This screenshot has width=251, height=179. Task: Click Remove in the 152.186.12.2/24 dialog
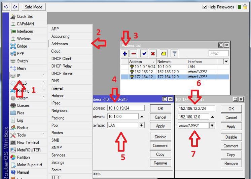[x=231, y=163]
